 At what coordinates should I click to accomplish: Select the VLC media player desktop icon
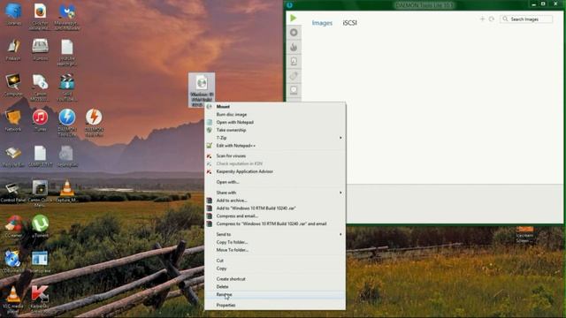13,300
